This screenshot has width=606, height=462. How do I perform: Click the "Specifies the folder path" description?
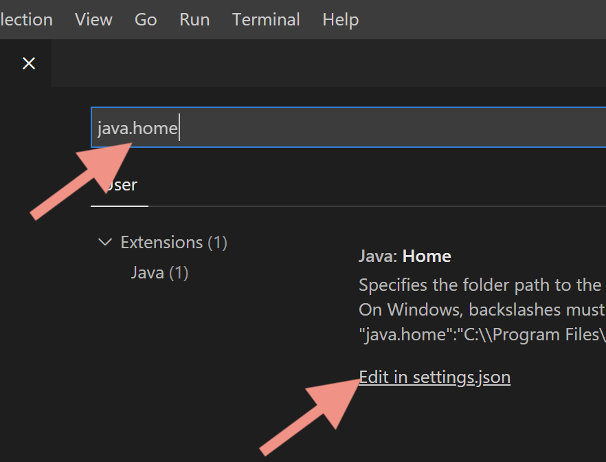pyautogui.click(x=482, y=285)
